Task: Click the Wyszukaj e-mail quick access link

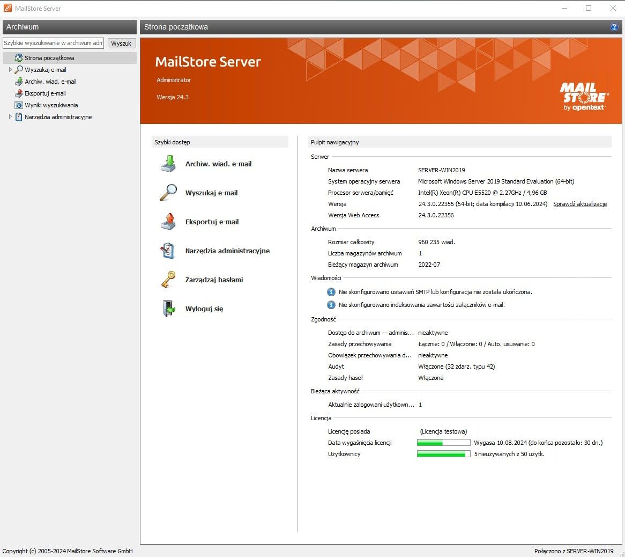Action: click(211, 193)
